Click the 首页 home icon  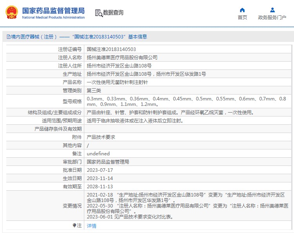[242, 10]
